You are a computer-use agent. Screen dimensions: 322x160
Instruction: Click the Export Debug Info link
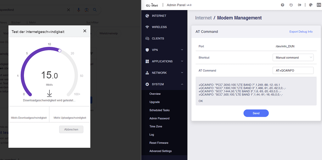[x=301, y=32]
